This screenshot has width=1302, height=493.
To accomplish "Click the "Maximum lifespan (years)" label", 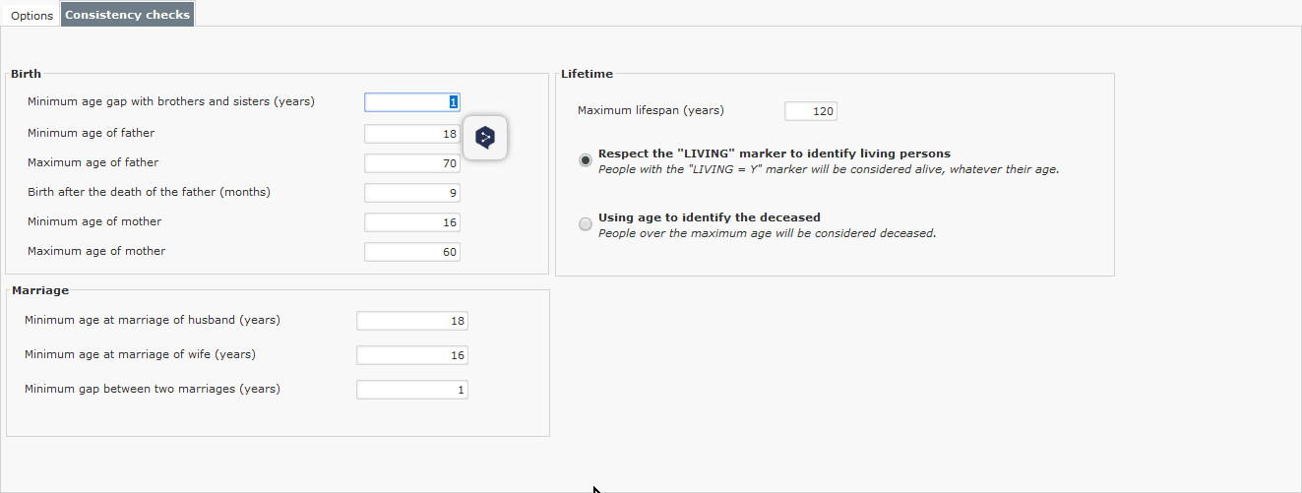I will (x=651, y=110).
